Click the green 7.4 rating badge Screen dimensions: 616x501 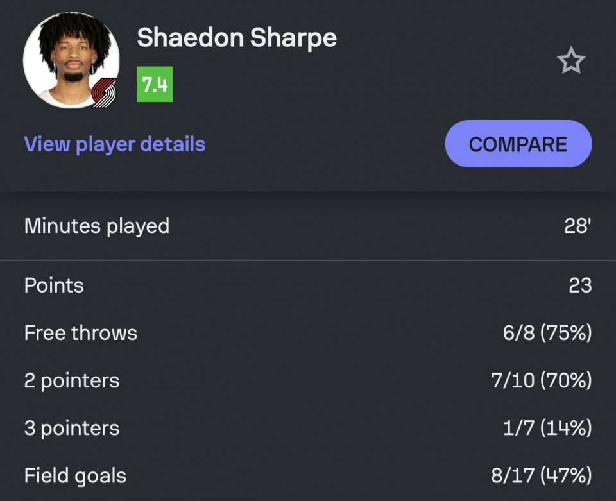pyautogui.click(x=155, y=85)
